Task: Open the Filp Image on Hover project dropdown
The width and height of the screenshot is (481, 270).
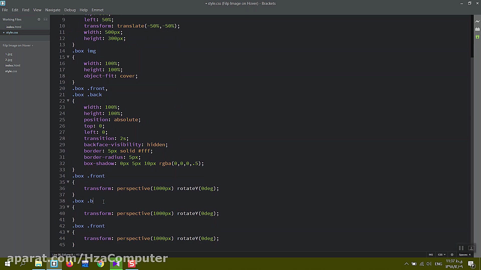Action: pyautogui.click(x=18, y=45)
